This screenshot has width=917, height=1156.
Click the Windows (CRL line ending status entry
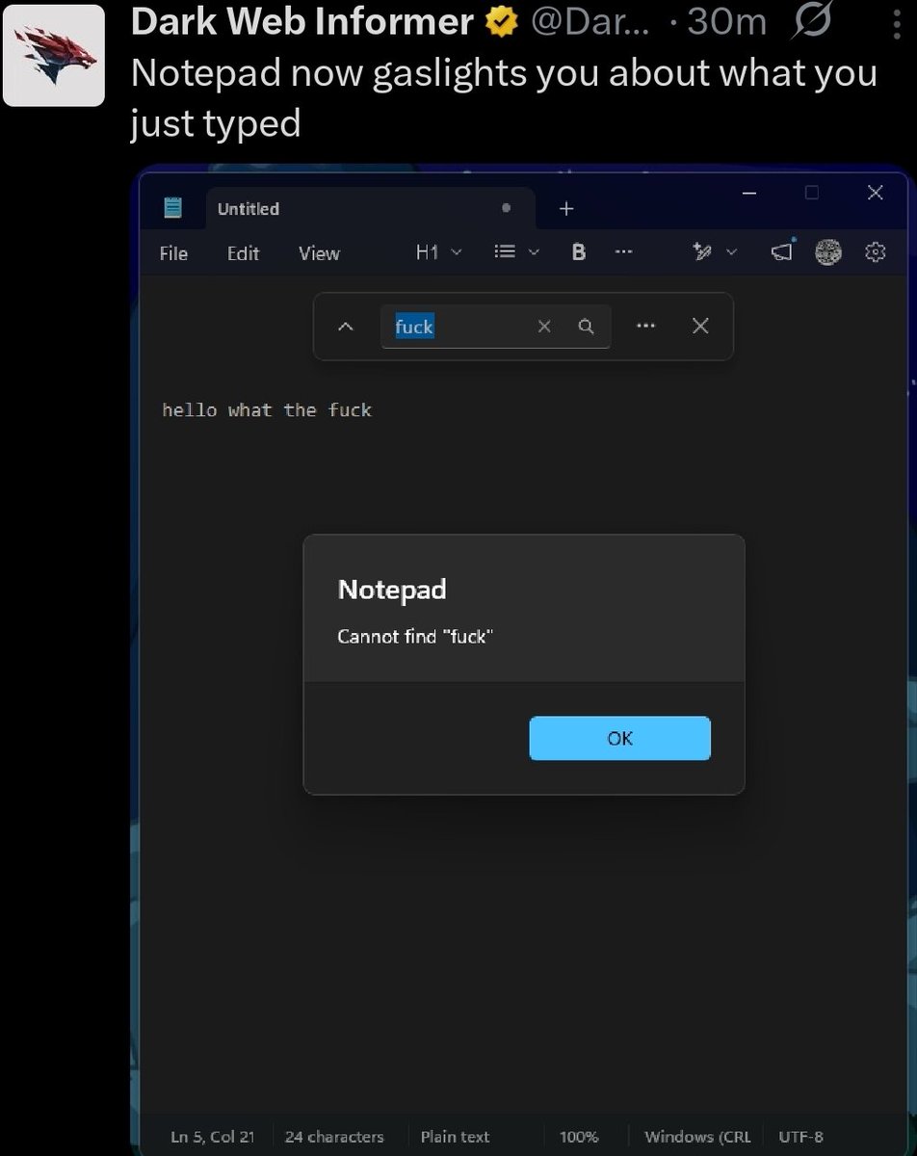[x=697, y=1137]
